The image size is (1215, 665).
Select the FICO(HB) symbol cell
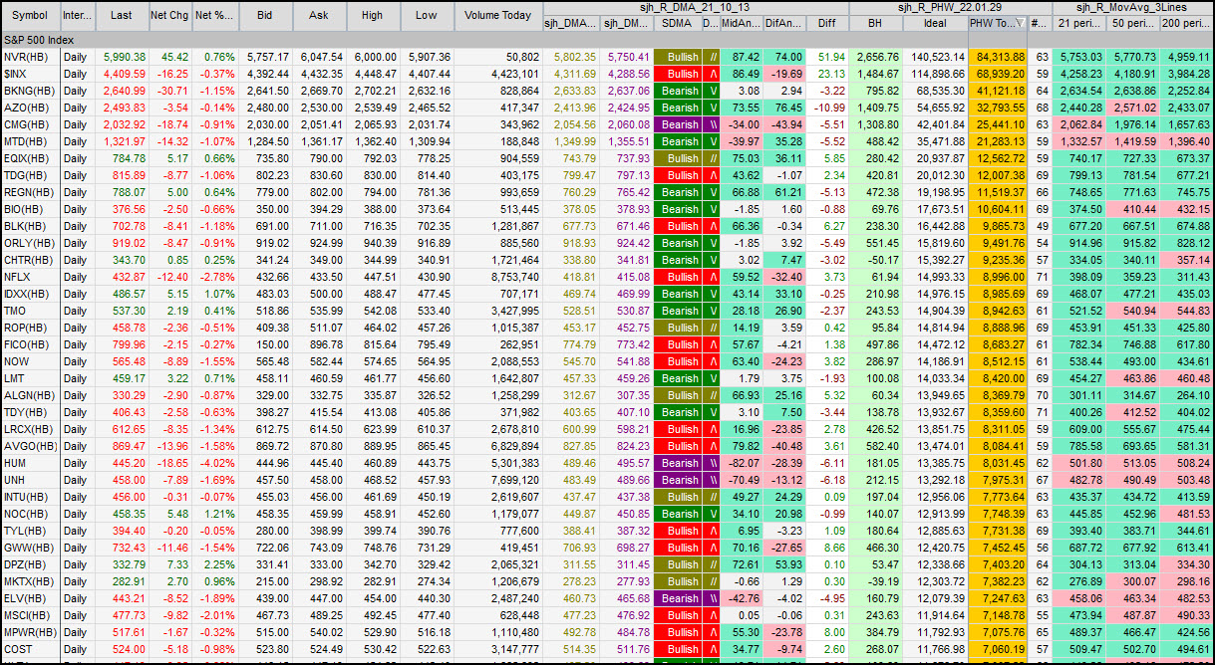pyautogui.click(x=30, y=344)
